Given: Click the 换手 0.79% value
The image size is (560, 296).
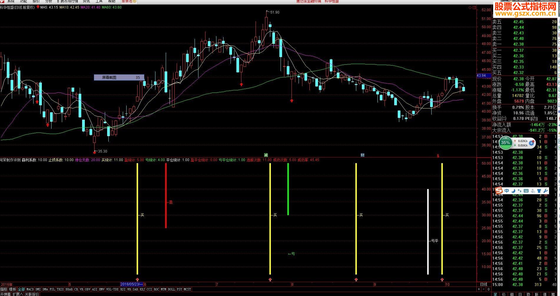Looking at the screenshot, I should 518,107.
